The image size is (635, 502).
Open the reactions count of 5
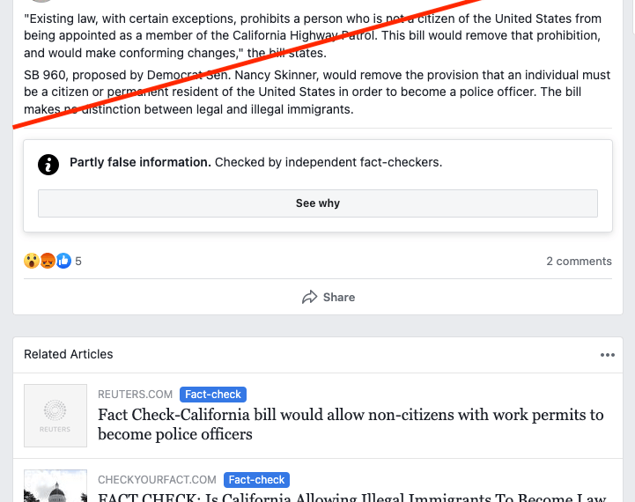[78, 262]
